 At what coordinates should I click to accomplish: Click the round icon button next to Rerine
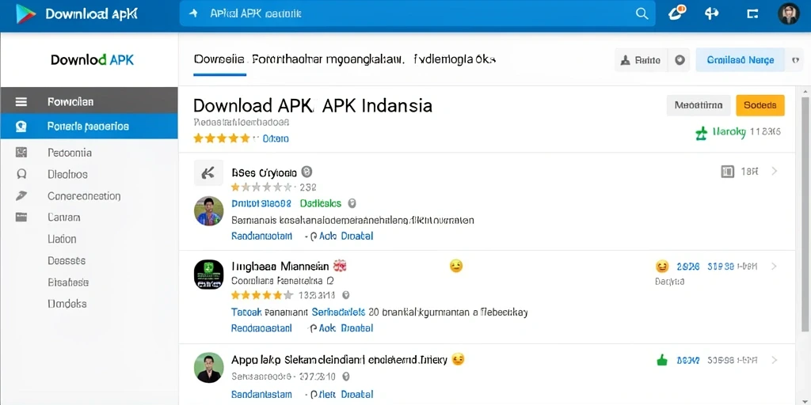click(x=680, y=60)
